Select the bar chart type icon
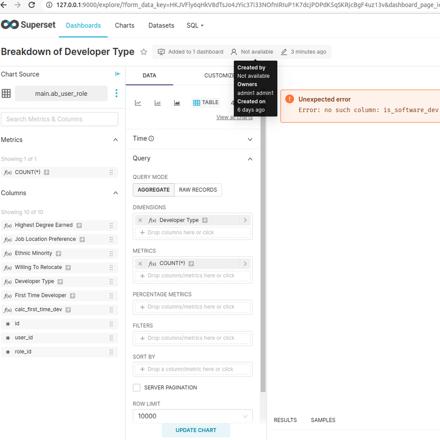 [158, 103]
